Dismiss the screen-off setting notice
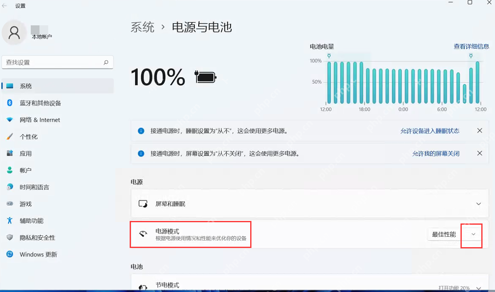This screenshot has width=495, height=292. [480, 153]
